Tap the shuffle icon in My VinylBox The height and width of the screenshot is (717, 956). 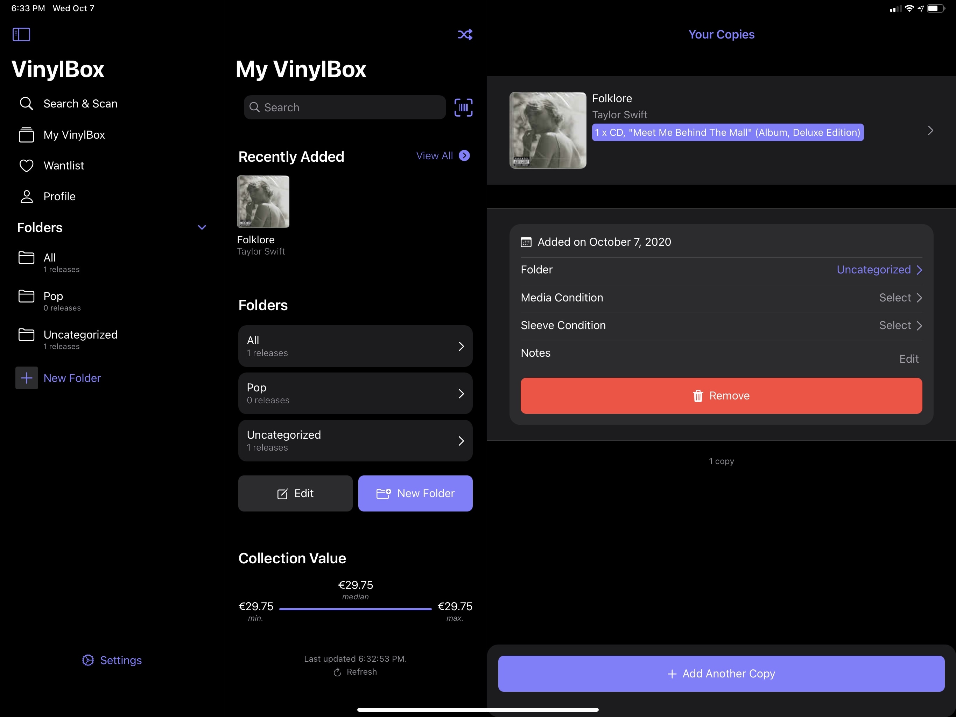coord(465,35)
